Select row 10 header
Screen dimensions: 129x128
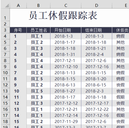click(5, 73)
